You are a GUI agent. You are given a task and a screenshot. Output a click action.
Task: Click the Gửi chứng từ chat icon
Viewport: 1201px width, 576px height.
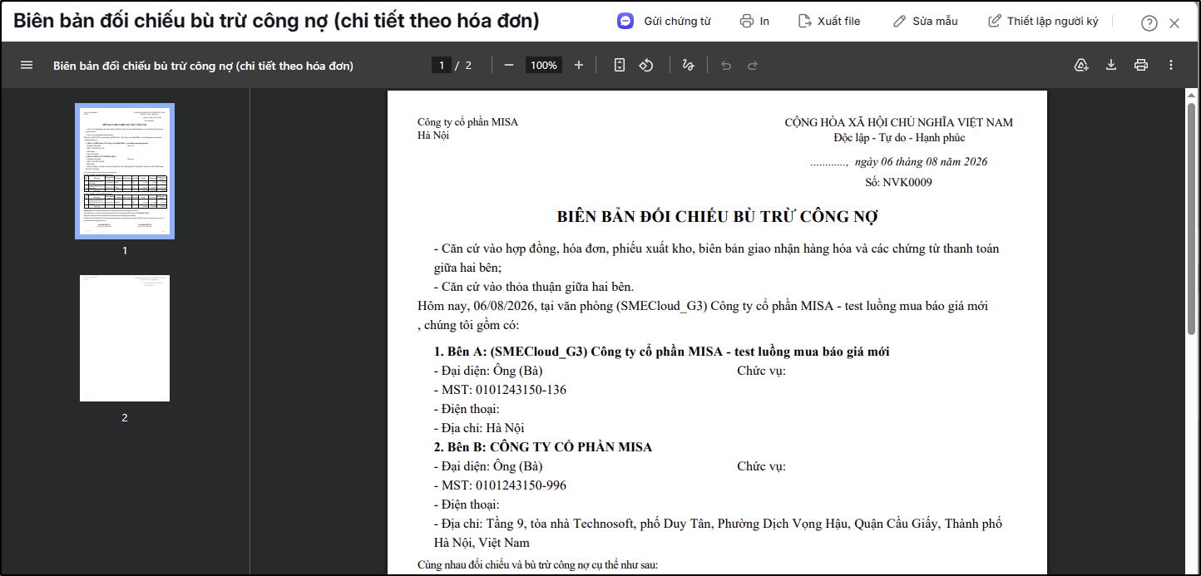[x=625, y=22]
